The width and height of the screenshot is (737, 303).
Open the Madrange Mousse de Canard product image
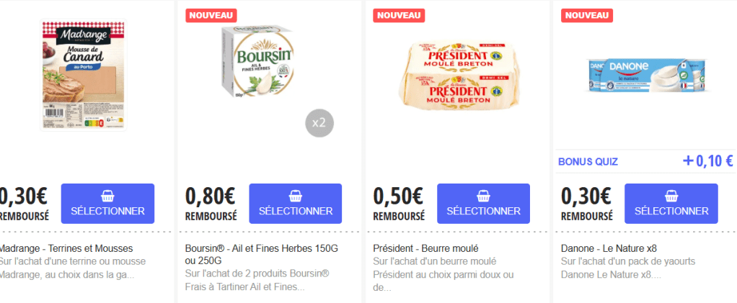click(81, 74)
